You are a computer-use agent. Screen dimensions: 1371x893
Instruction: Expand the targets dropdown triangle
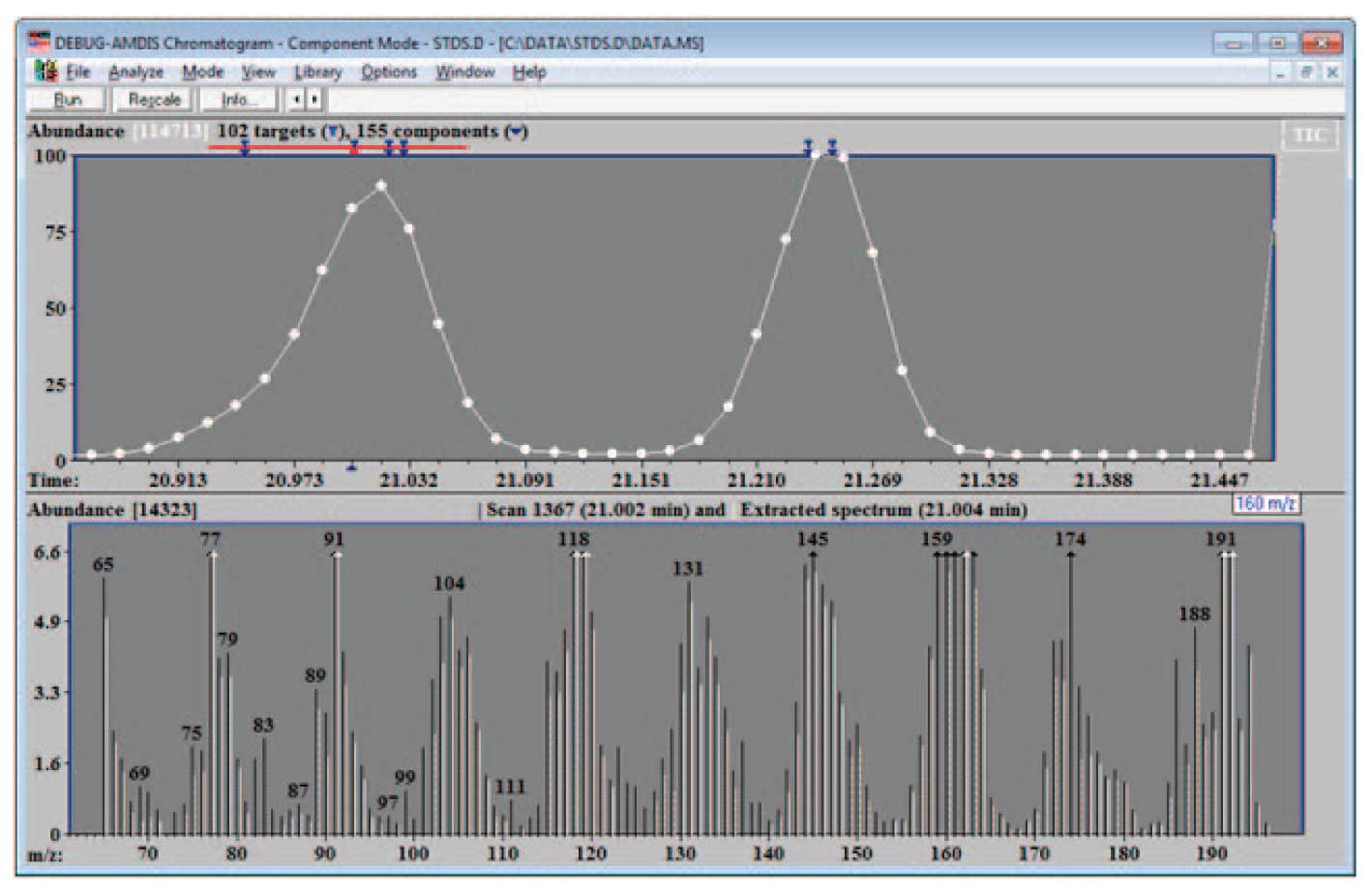click(x=333, y=132)
